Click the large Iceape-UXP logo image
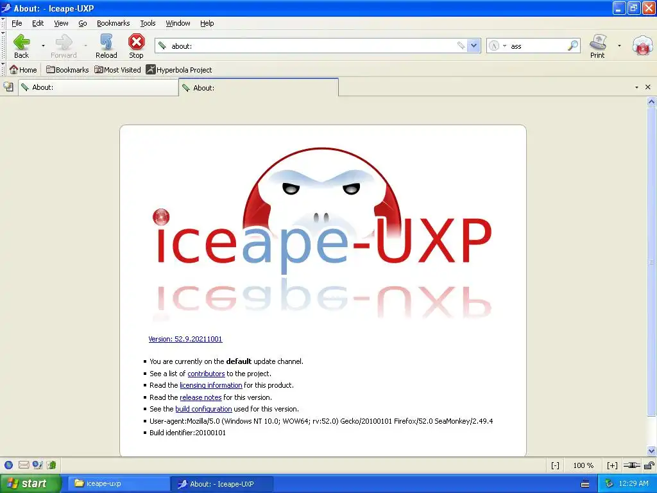 pos(322,232)
